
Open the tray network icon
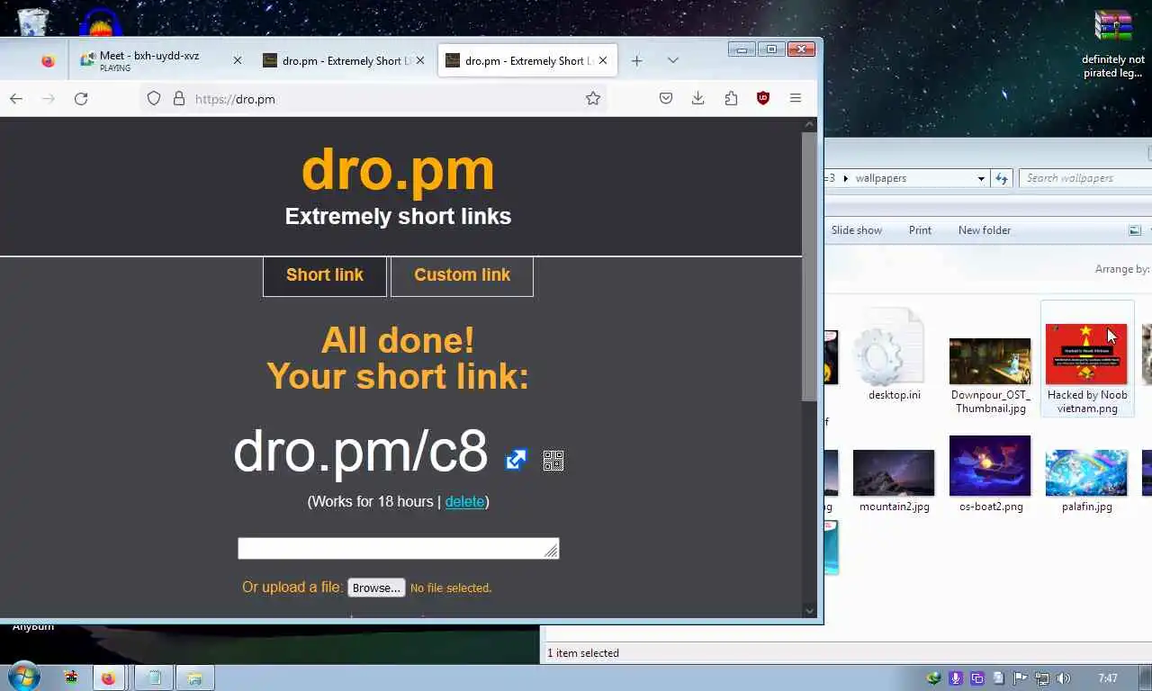pyautogui.click(x=1041, y=678)
